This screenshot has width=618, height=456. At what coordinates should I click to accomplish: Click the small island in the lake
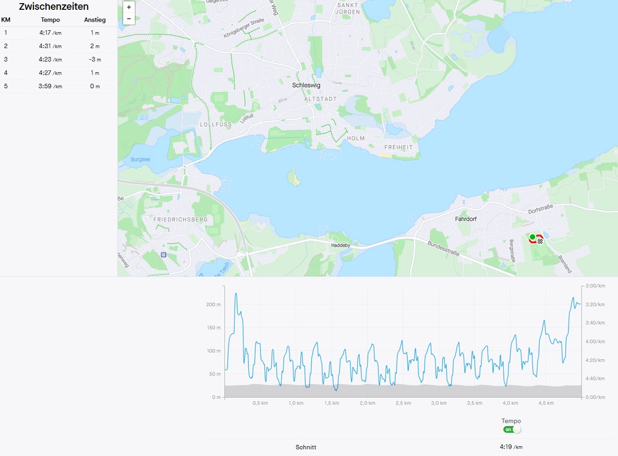click(x=294, y=178)
